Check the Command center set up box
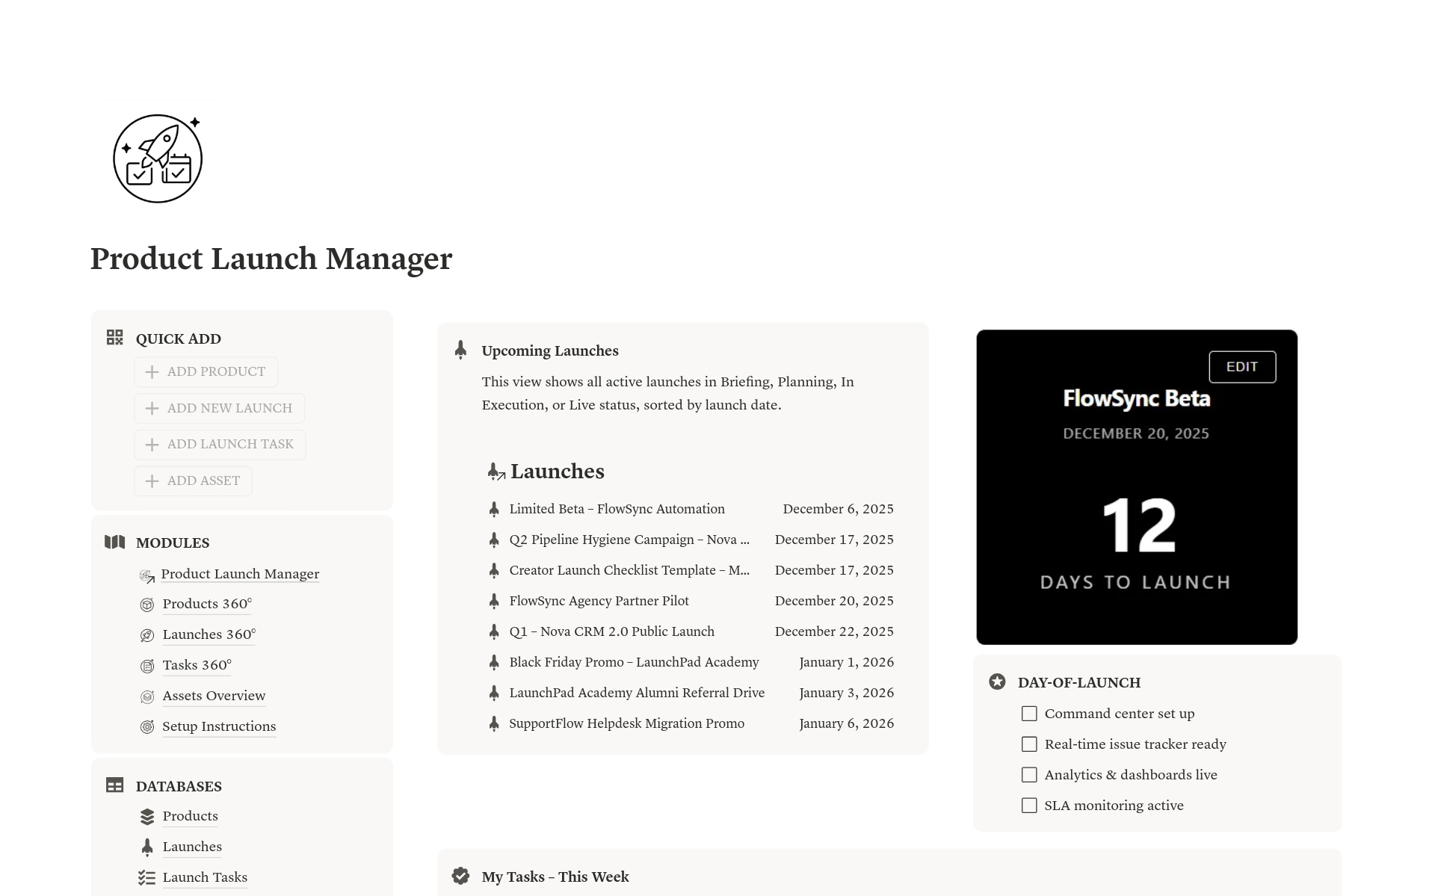This screenshot has width=1435, height=896. tap(1029, 714)
